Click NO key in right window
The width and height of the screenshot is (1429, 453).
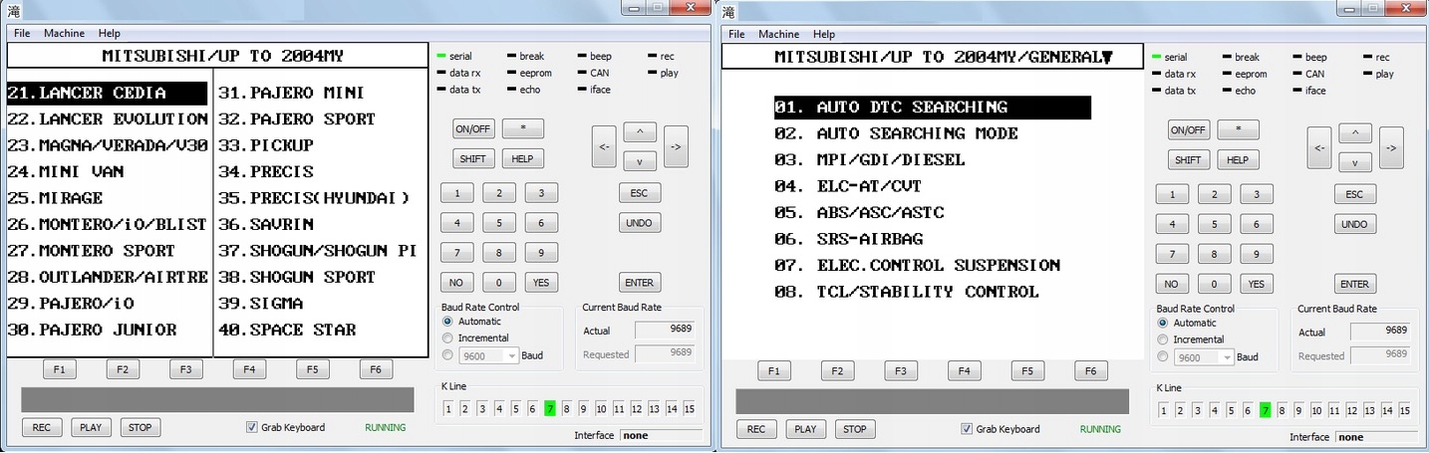pos(1173,284)
